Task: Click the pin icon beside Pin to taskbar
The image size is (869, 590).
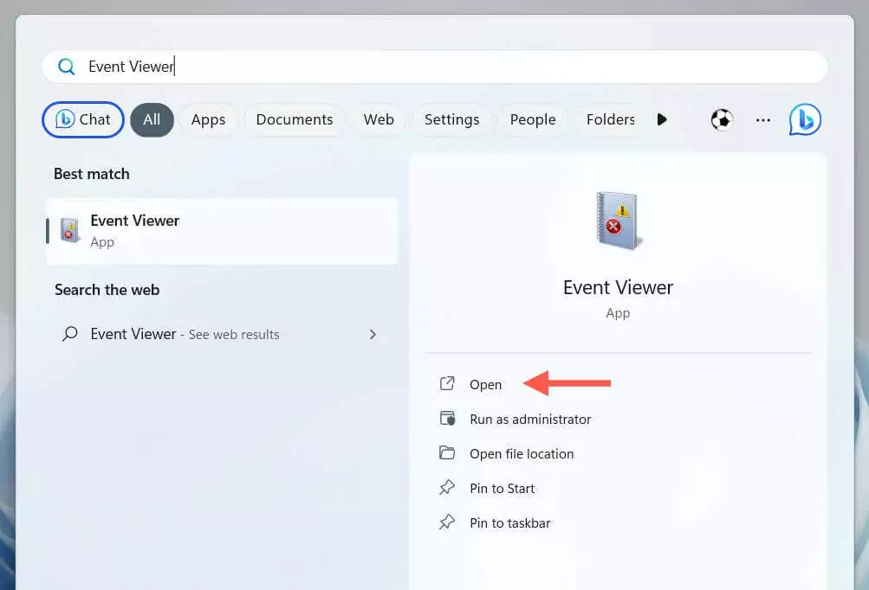Action: click(x=447, y=522)
